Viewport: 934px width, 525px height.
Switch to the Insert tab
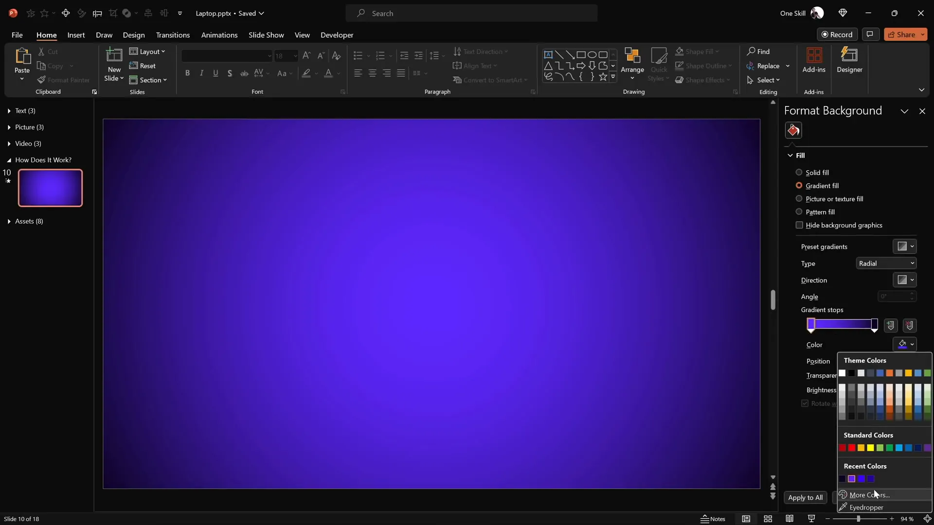pyautogui.click(x=76, y=35)
